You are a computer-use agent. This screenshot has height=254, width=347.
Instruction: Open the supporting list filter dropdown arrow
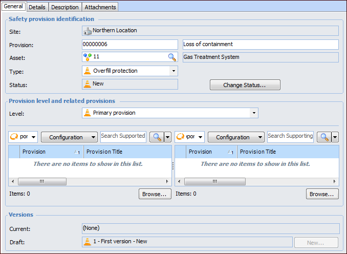(x=200, y=137)
